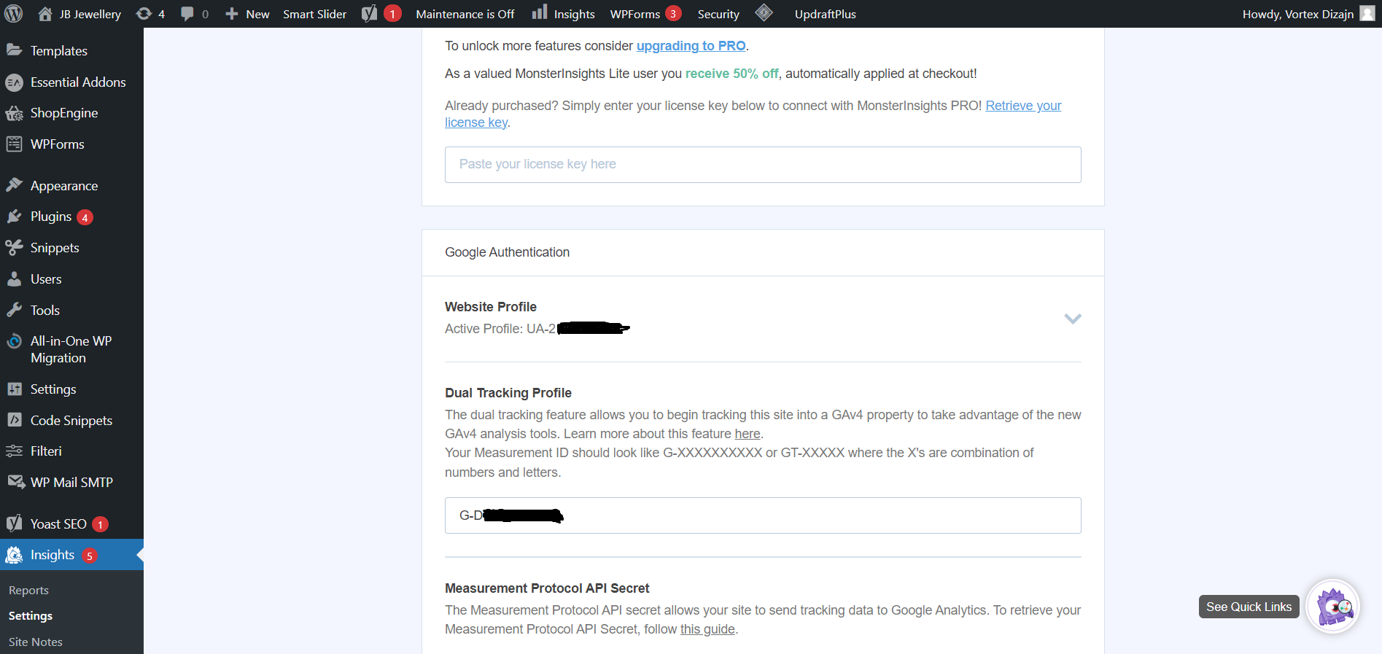
Task: Click the MonsterInsights monster mascot button
Action: [x=1333, y=606]
